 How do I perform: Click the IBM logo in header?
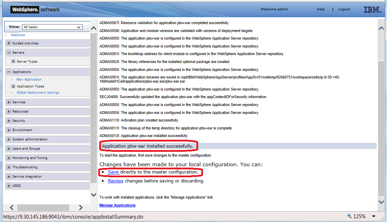[373, 10]
